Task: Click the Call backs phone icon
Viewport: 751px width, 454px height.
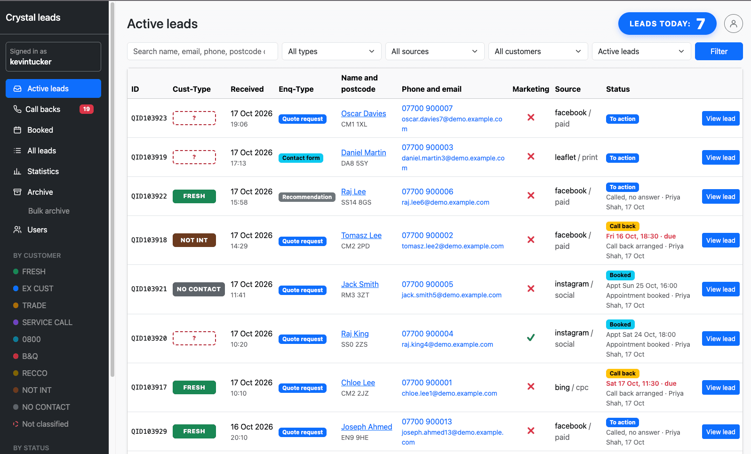Action: pos(17,109)
